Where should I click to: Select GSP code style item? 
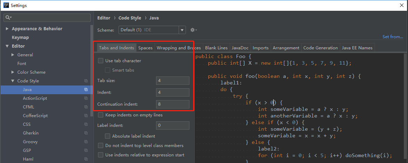coord(26,150)
